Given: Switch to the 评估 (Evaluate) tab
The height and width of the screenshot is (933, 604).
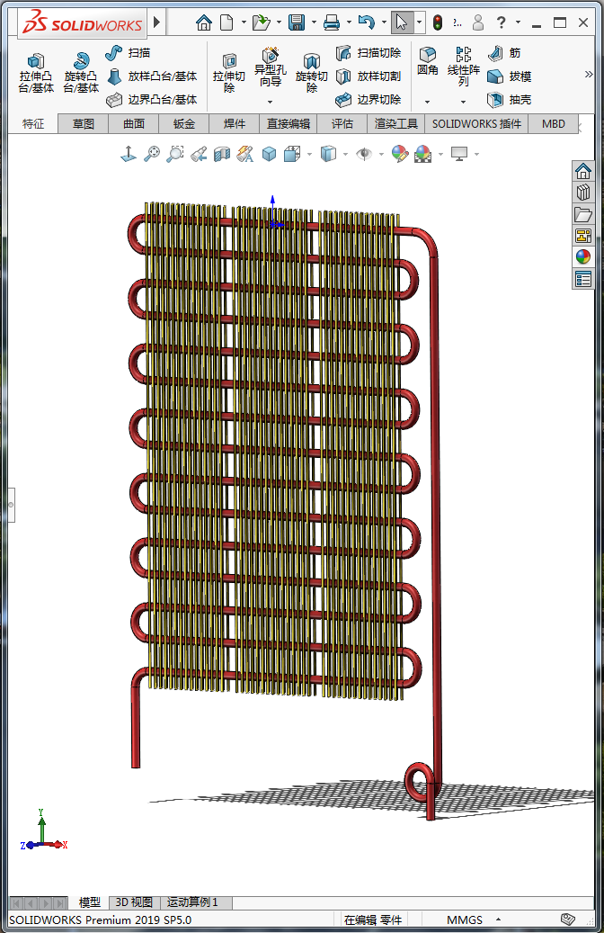Looking at the screenshot, I should (x=342, y=124).
